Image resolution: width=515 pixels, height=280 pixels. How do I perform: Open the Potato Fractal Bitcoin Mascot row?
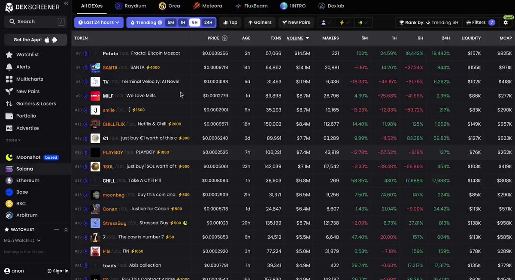(293, 53)
